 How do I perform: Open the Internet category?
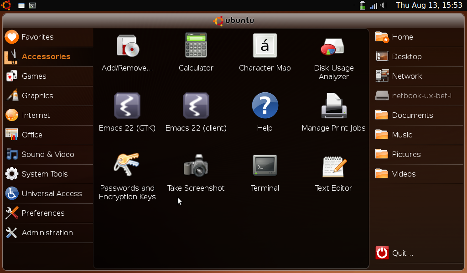pos(48,116)
